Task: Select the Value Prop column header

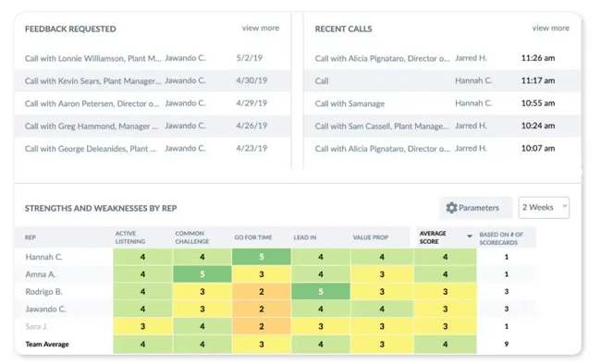Action: (x=371, y=237)
